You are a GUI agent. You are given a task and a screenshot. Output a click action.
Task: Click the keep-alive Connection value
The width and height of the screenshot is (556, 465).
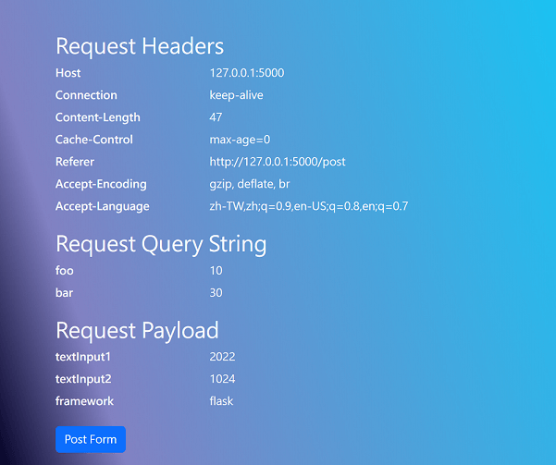point(236,95)
